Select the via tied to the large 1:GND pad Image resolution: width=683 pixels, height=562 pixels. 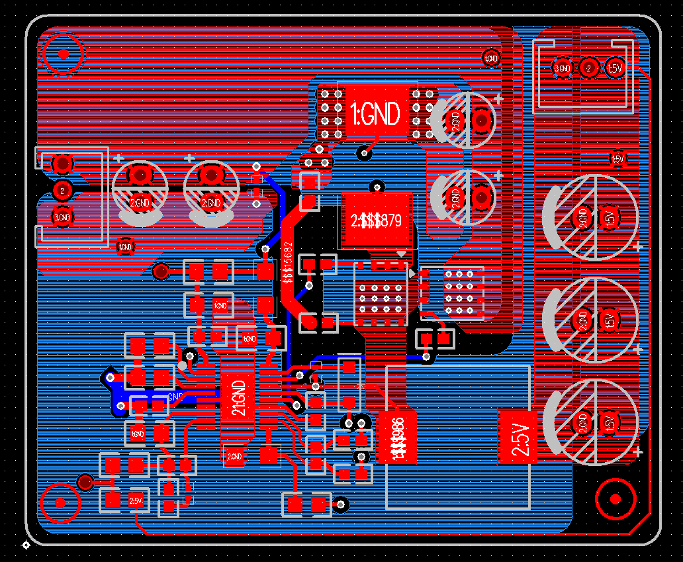pyautogui.click(x=364, y=153)
